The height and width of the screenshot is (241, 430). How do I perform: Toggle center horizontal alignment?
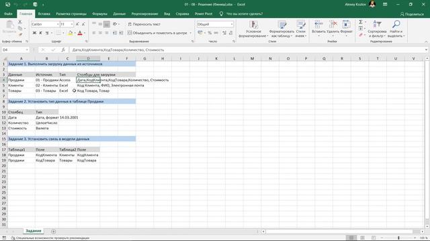(x=100, y=33)
